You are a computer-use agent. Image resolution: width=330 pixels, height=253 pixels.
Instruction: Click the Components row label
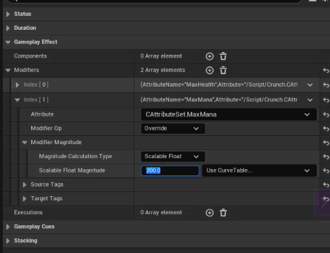point(31,56)
